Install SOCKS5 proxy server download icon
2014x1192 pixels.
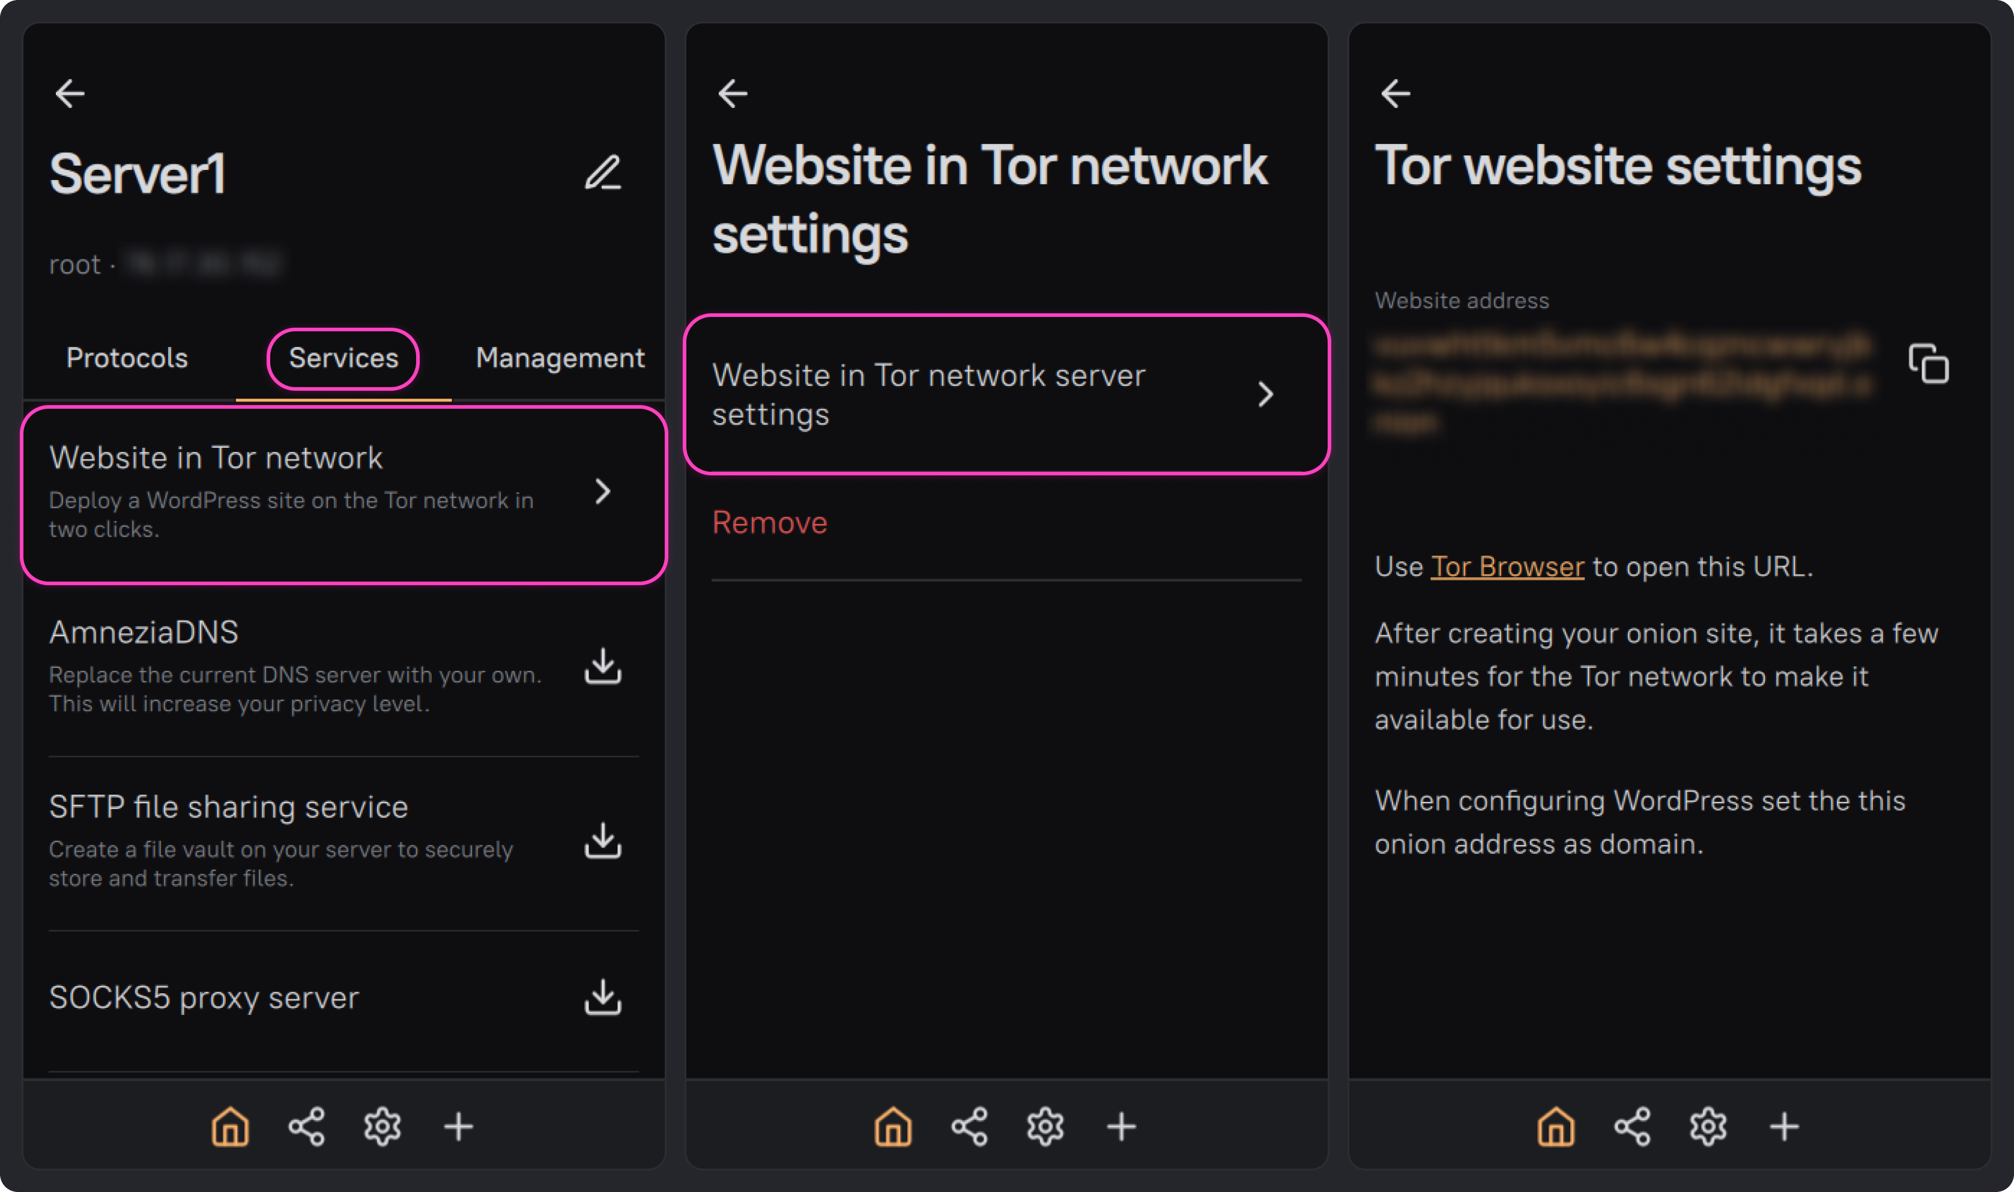tap(602, 997)
